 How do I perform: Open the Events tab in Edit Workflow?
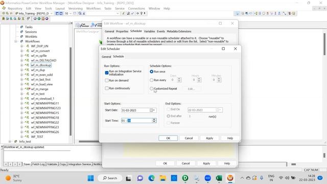coord(161,31)
